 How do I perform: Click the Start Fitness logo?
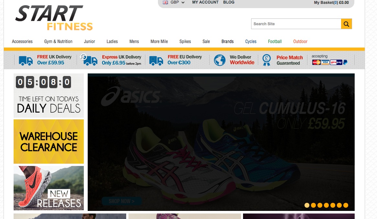click(x=54, y=18)
